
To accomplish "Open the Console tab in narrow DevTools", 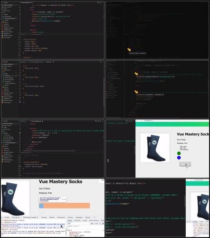I will coord(201,221).
